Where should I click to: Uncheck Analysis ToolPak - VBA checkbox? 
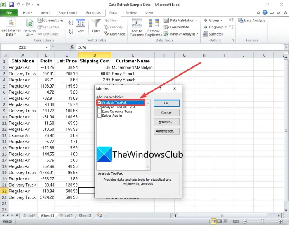tap(99, 107)
